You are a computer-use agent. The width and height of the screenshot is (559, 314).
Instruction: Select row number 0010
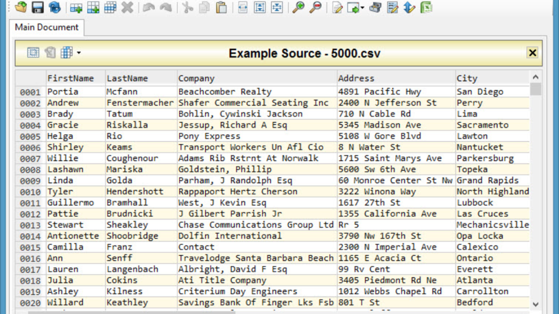(x=31, y=192)
